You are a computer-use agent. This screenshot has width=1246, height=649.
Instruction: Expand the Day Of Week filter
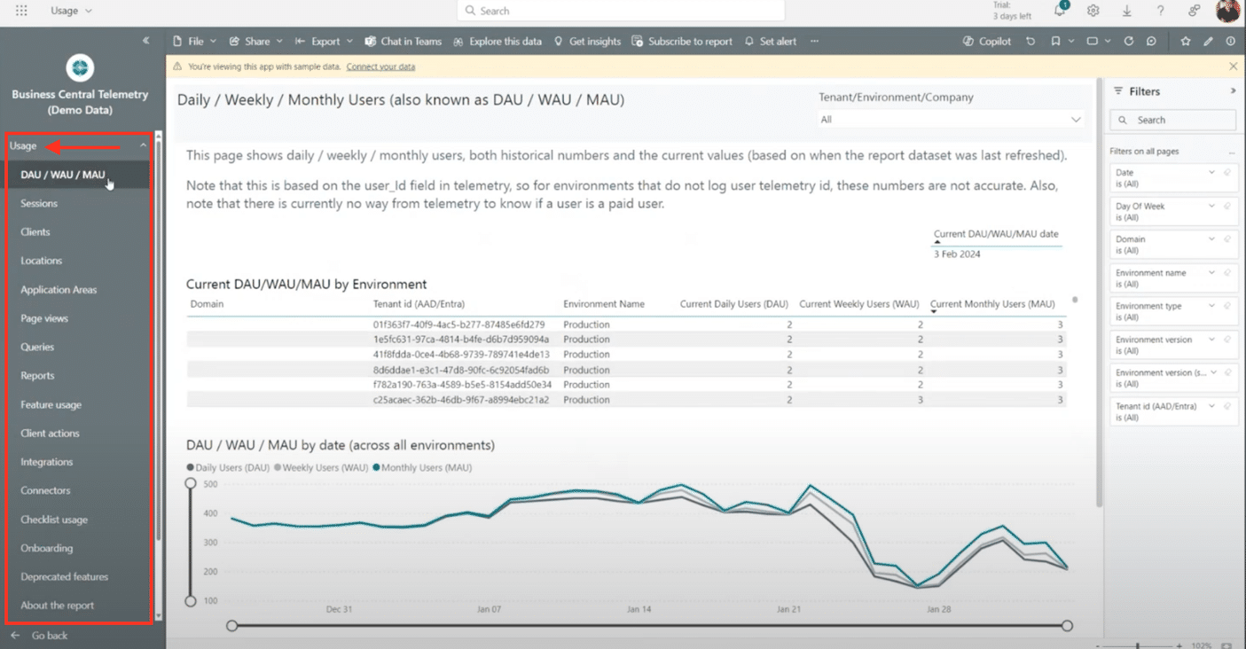[x=1212, y=206]
